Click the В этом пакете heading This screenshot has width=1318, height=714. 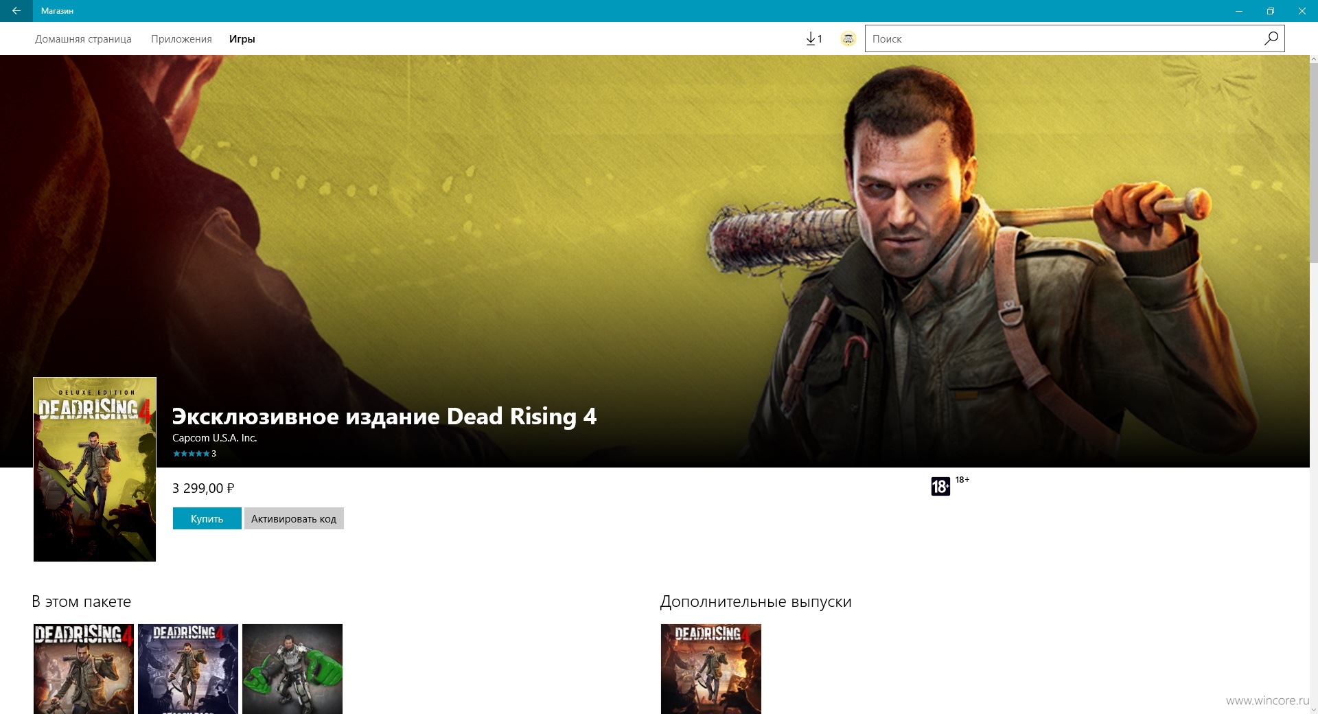click(x=81, y=601)
